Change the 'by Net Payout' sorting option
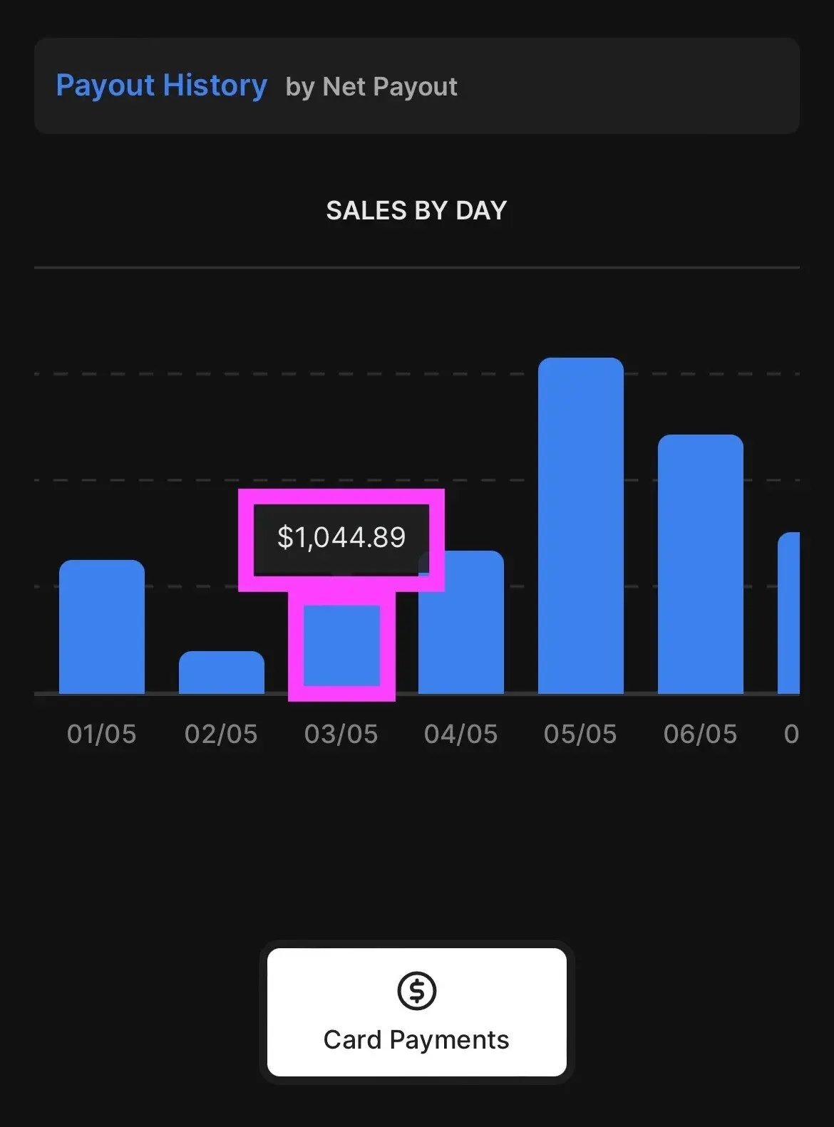834x1127 pixels. point(371,86)
